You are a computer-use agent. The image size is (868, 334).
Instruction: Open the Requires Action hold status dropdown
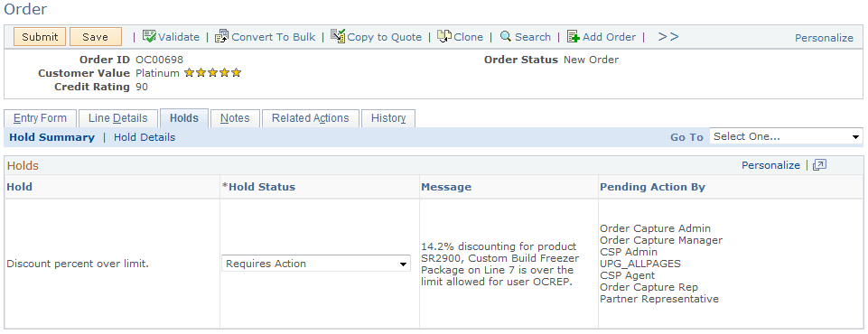[x=316, y=264]
